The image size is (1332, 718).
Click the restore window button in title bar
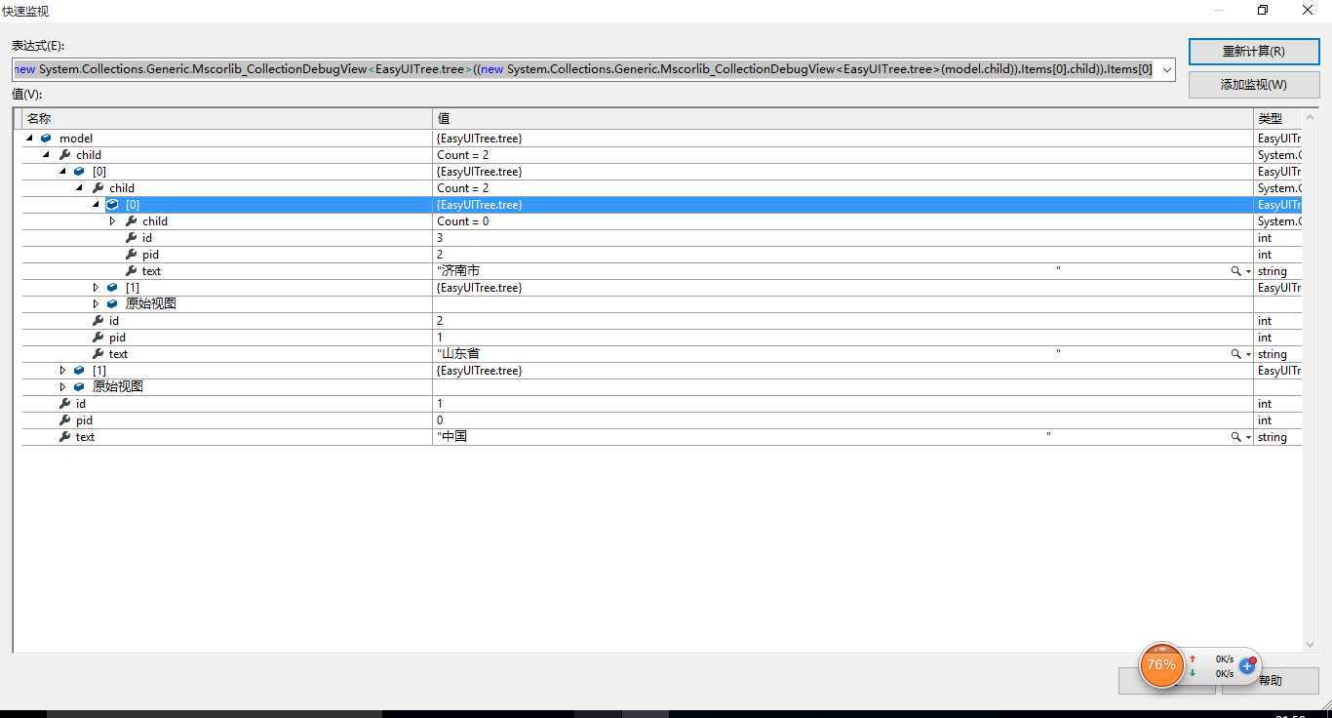1263,11
